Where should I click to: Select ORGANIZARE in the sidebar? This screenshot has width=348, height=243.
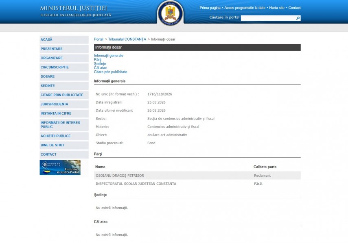pyautogui.click(x=52, y=58)
